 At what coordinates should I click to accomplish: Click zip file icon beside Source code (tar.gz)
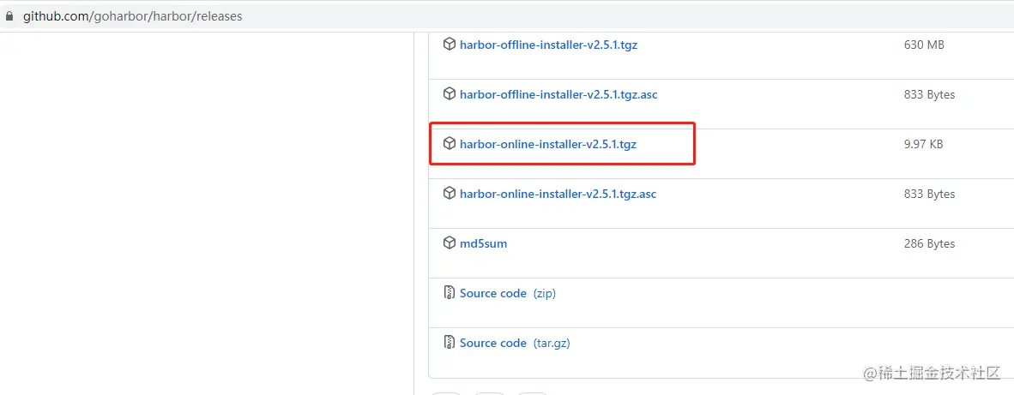pyautogui.click(x=450, y=342)
